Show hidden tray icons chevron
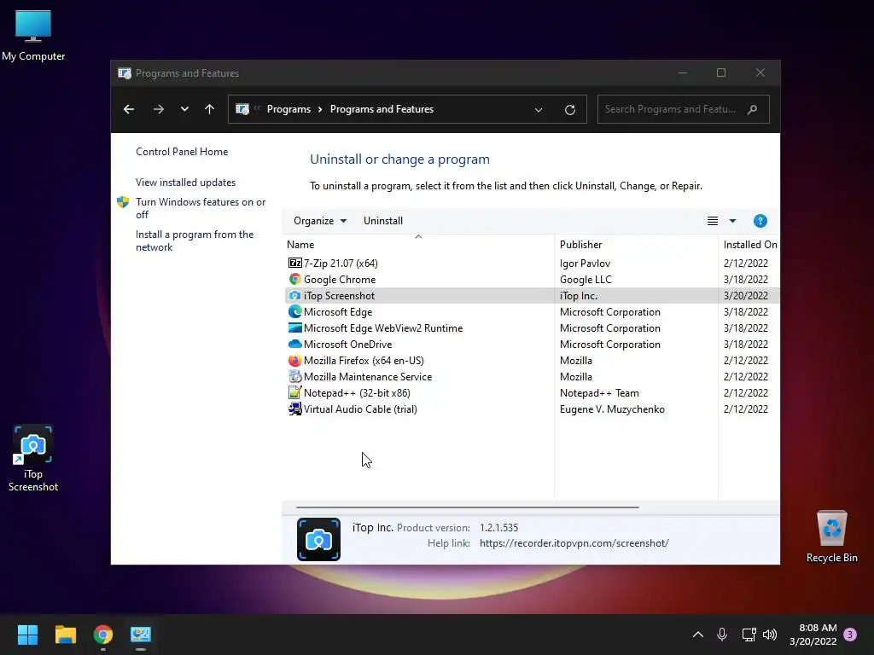This screenshot has height=655, width=874. click(698, 635)
